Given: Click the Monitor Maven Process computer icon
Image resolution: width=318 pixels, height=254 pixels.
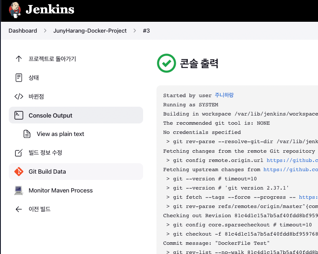Looking at the screenshot, I should coord(19,190).
